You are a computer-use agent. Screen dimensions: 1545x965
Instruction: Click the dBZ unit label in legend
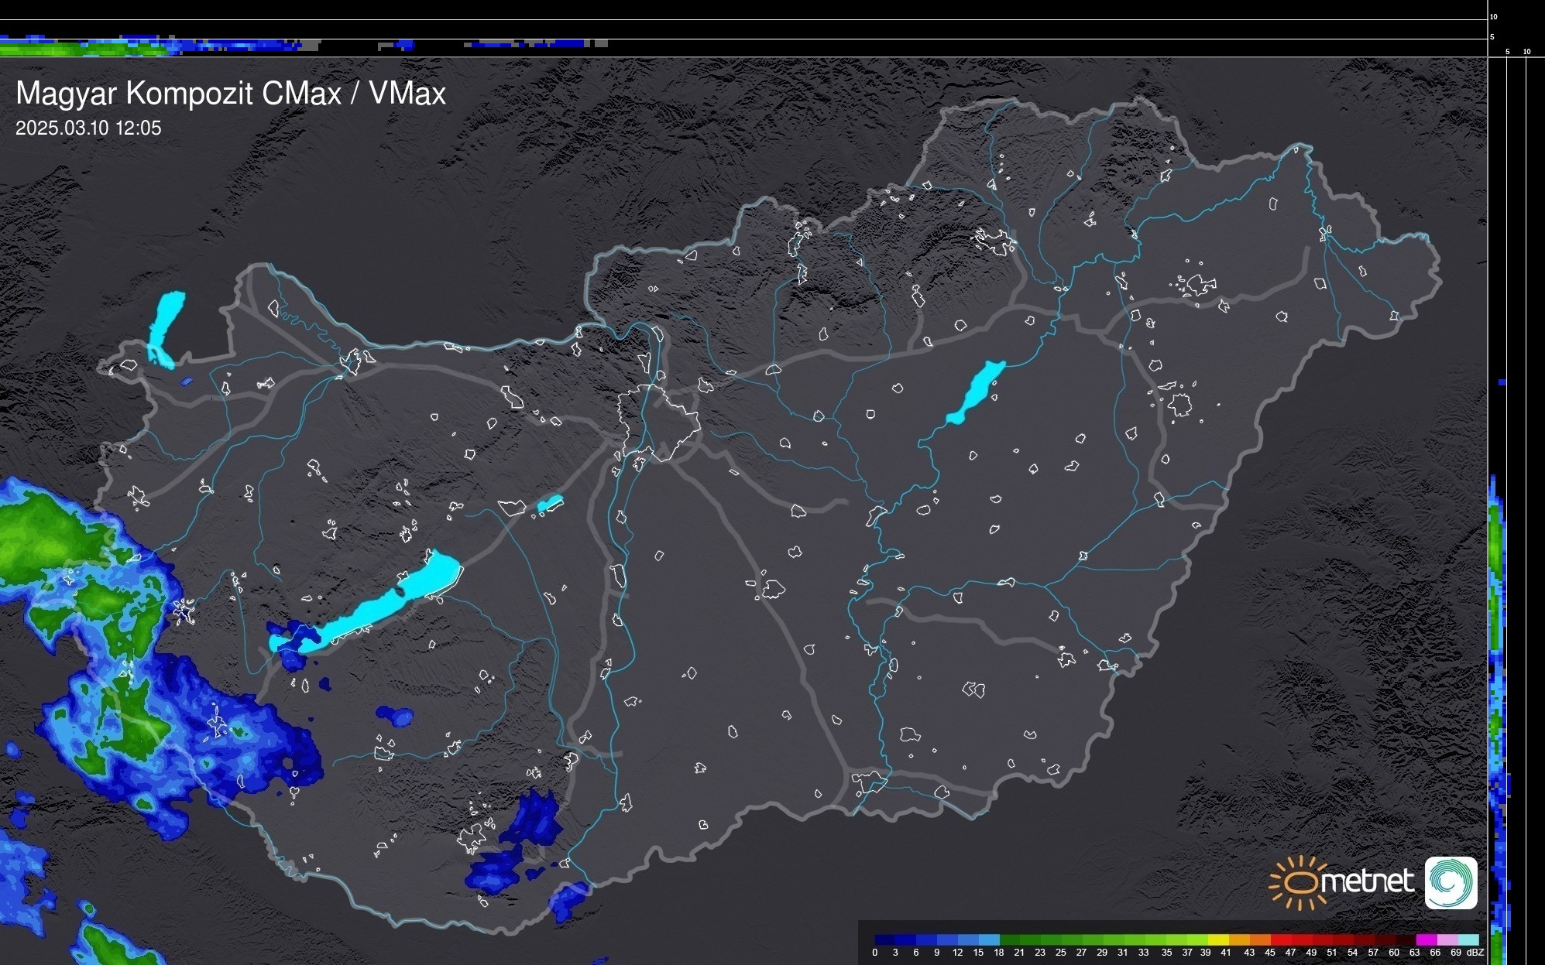[x=1475, y=953]
